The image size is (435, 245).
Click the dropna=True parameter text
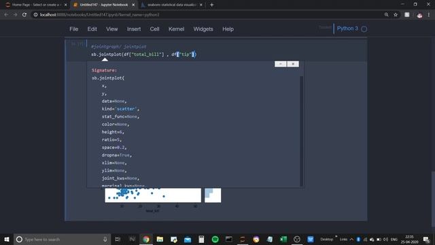coord(116,155)
